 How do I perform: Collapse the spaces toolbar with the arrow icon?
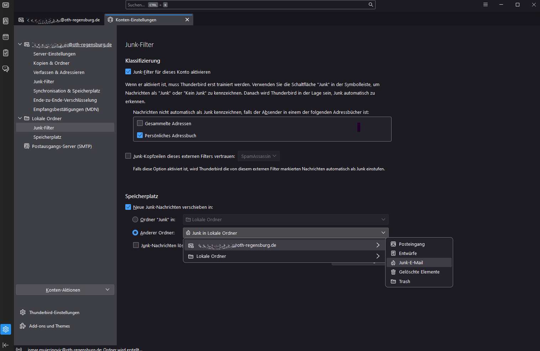tap(6, 345)
